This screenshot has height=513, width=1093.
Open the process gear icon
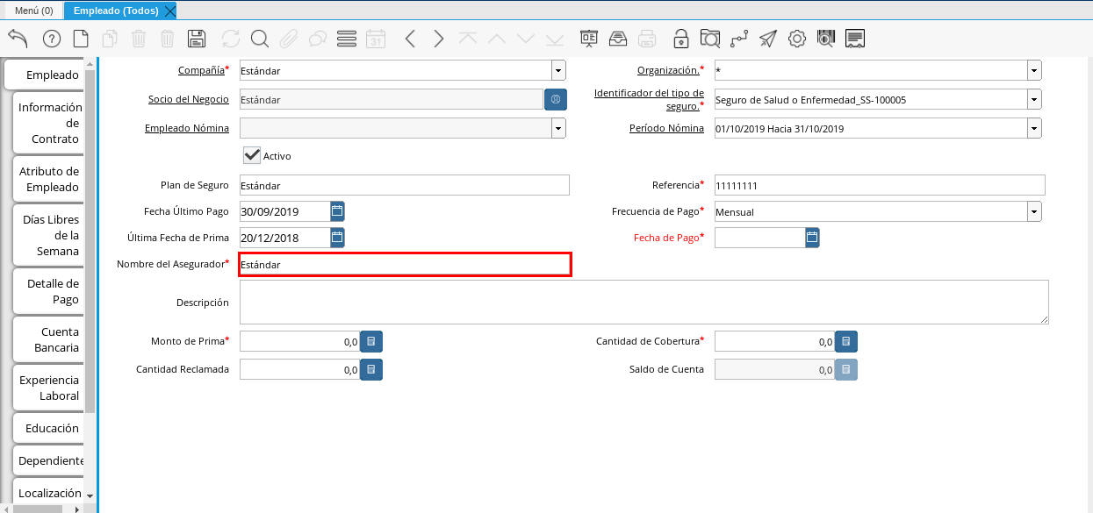coord(797,39)
